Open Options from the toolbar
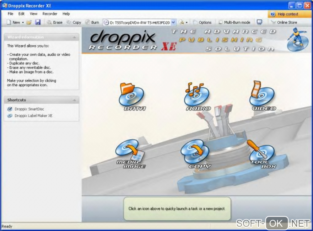This screenshot has height=231, width=313. (x=202, y=22)
